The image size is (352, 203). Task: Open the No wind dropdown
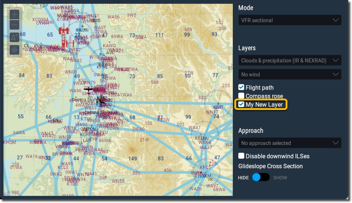(x=290, y=74)
